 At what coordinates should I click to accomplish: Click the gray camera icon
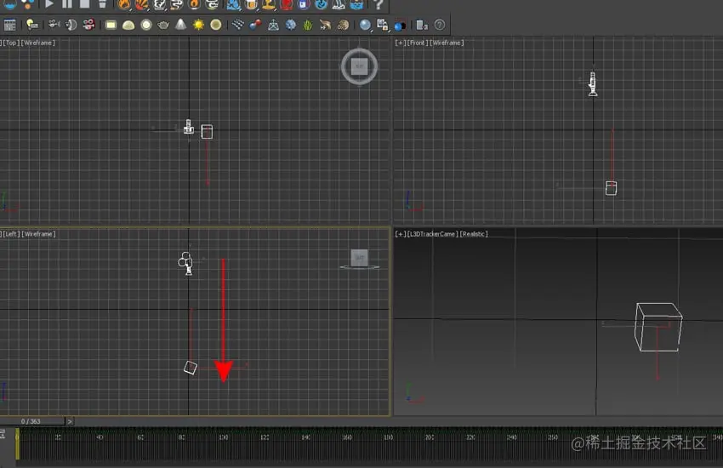pyautogui.click(x=54, y=24)
